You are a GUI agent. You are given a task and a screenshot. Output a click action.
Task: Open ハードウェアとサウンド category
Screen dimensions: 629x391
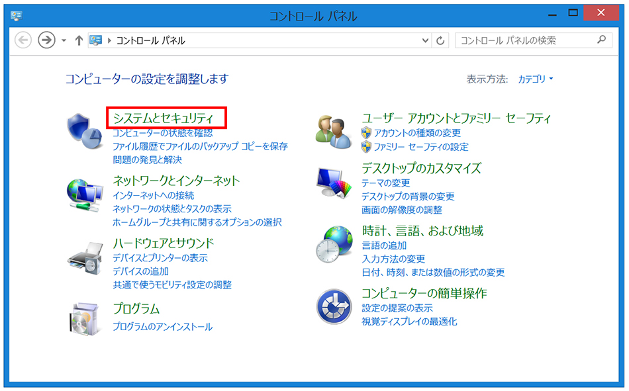pyautogui.click(x=164, y=243)
